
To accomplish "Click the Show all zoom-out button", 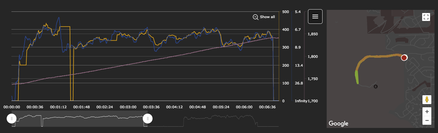I will [264, 17].
